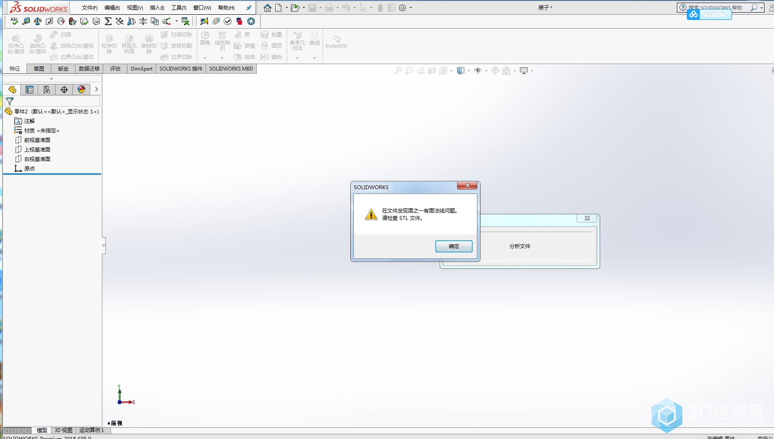This screenshot has width=774, height=439.
Task: Expand the manager tabs chevron arrow
Action: 96,89
